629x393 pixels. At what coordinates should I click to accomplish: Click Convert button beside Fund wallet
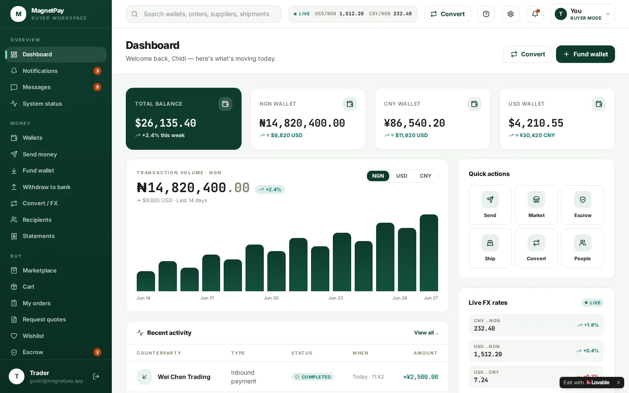(528, 54)
